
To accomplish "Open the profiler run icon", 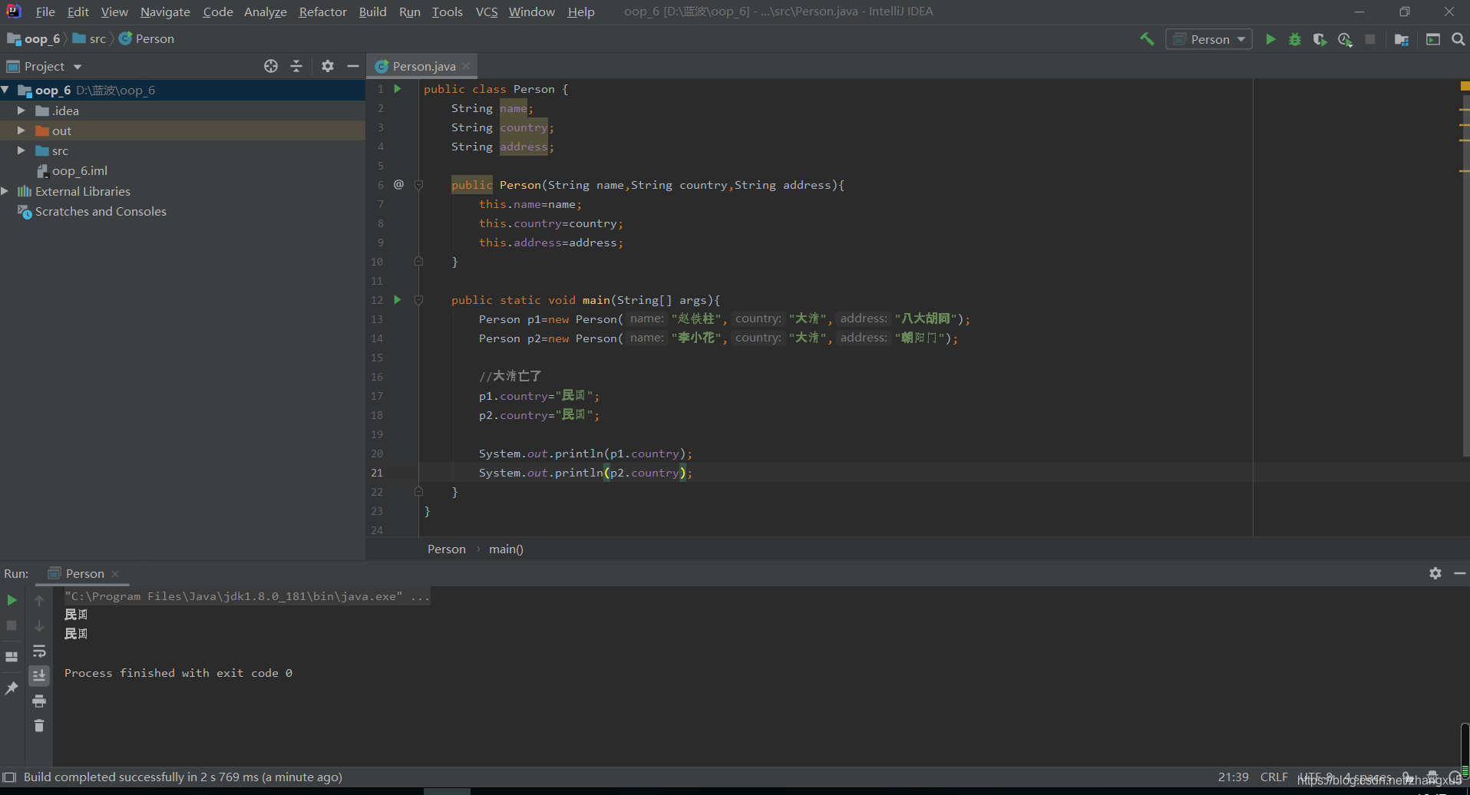I will pos(1345,39).
